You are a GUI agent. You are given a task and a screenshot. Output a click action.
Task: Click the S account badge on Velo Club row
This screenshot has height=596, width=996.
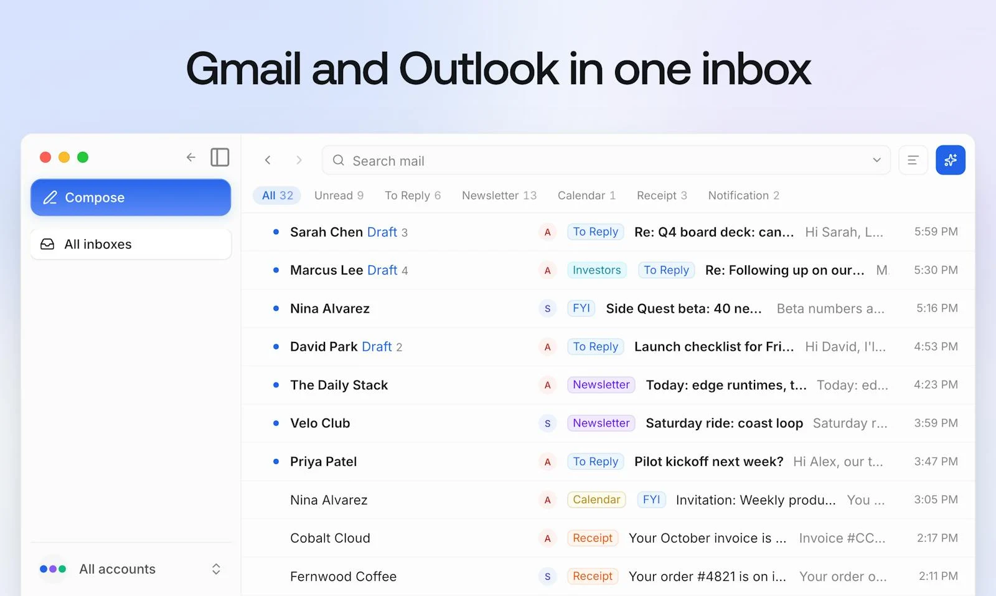(x=547, y=423)
